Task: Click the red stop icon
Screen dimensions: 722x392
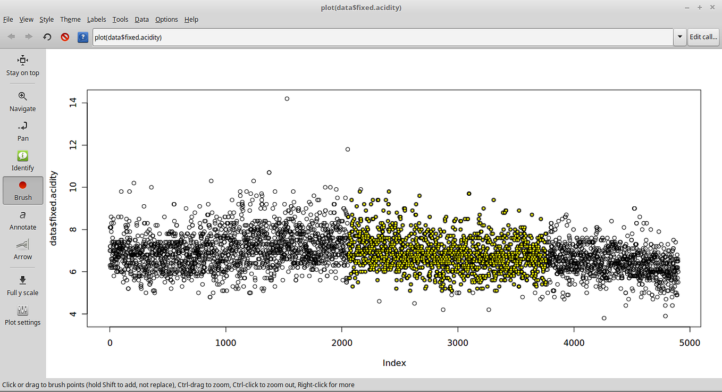Action: (64, 37)
